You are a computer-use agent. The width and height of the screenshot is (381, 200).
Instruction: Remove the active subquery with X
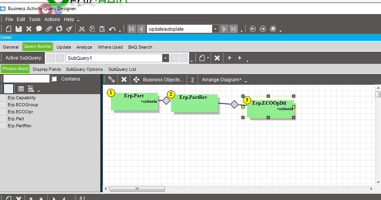(217, 58)
